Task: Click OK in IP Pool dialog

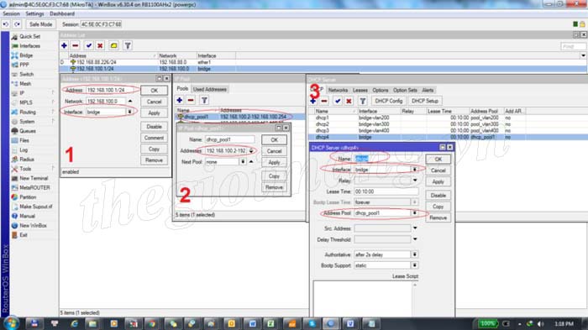Action: 275,140
